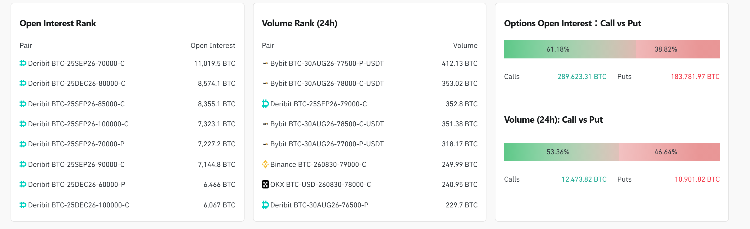Image resolution: width=750 pixels, height=229 pixels.
Task: Click Bybit icon beside BTC-30AUG26-78500-C-USDT
Action: 265,124
